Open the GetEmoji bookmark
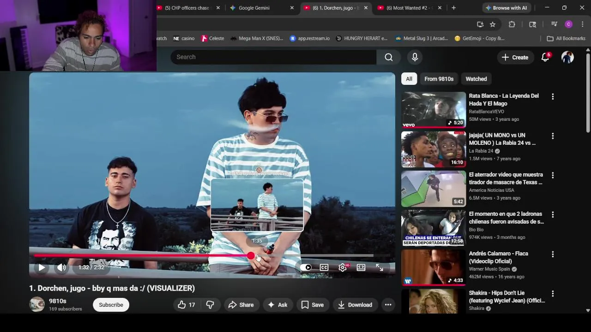 479,38
